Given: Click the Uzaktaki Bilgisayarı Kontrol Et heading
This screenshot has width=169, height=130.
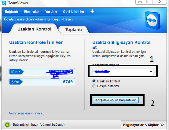Looking at the screenshot, I should click(x=121, y=45).
